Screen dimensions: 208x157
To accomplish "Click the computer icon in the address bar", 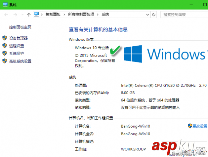I will pos(36,14).
